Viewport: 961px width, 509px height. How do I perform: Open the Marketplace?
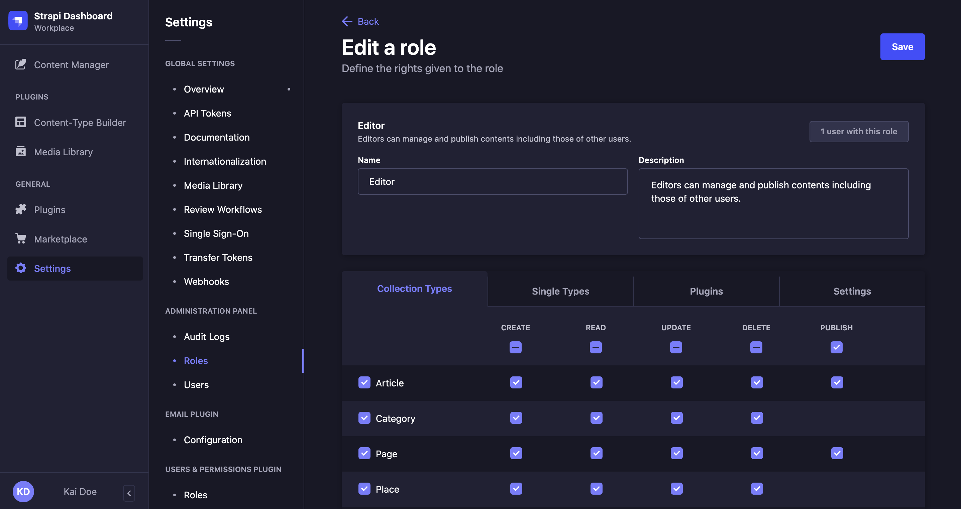pos(60,239)
